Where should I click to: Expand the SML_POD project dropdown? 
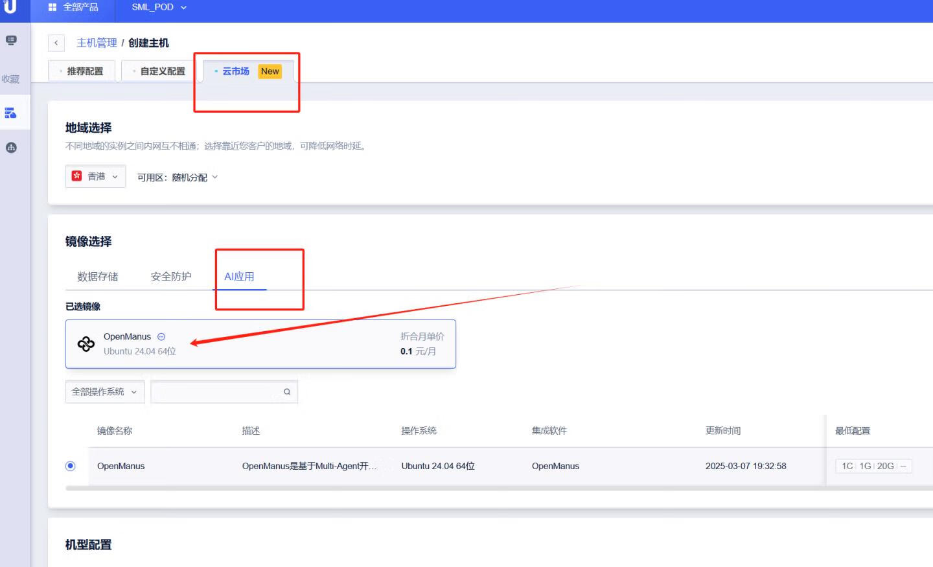click(159, 7)
